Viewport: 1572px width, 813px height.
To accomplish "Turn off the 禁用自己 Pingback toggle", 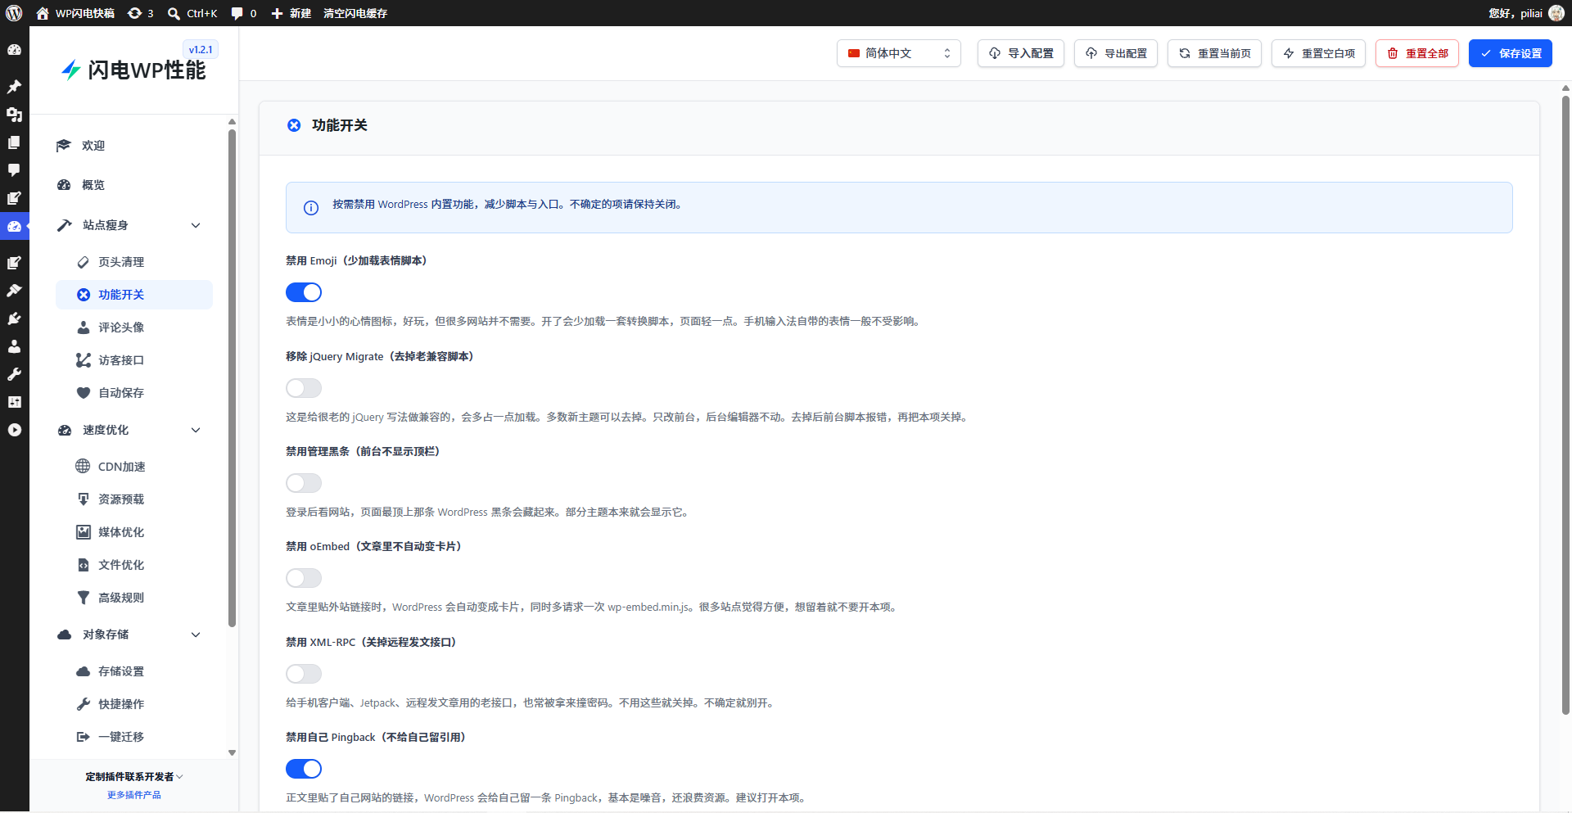I will 304,769.
